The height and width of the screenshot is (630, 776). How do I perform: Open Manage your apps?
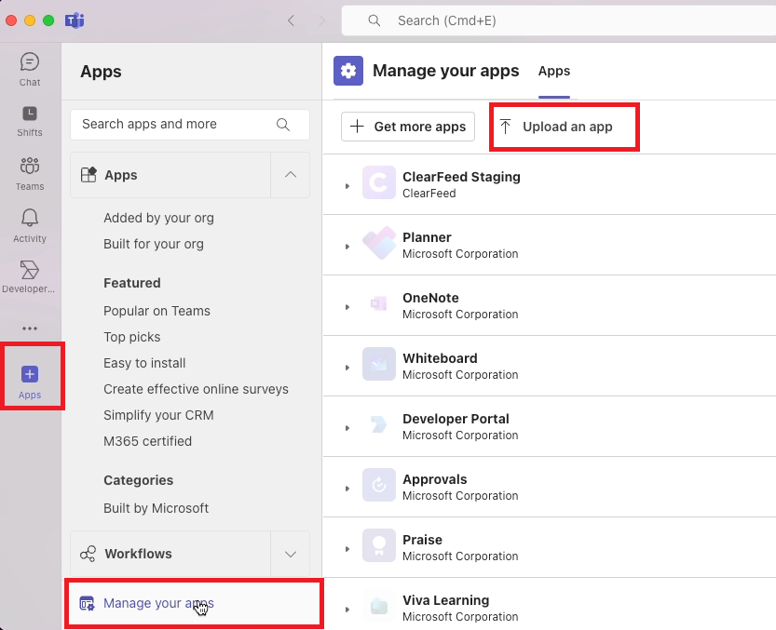point(158,603)
